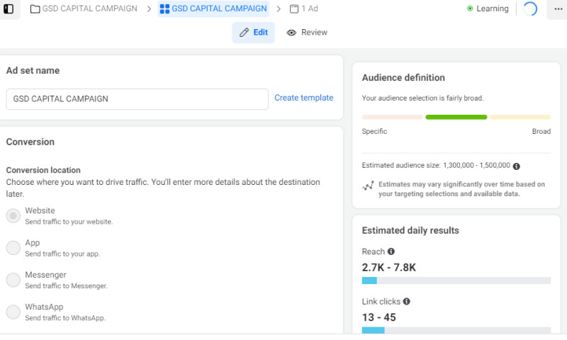The height and width of the screenshot is (340, 567).
Task: Click info icon after estimated audience size
Action: click(x=516, y=166)
